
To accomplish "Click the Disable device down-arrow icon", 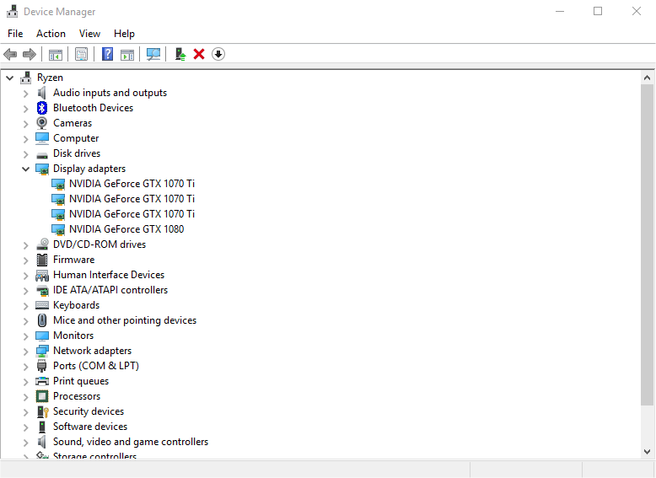I will [218, 54].
